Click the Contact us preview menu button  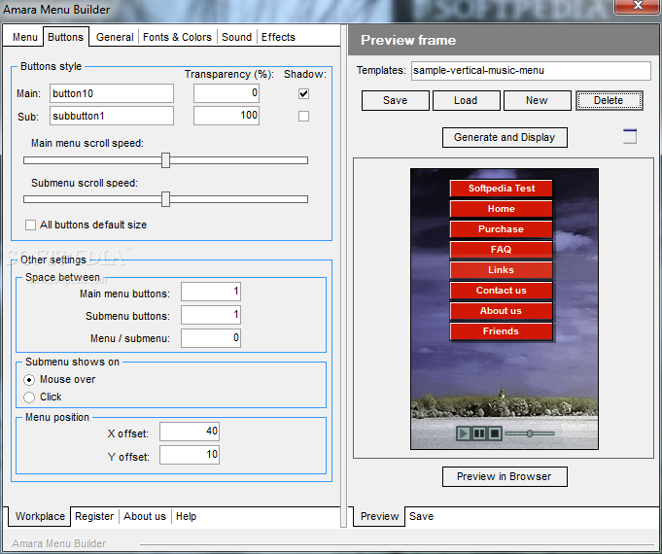coord(502,290)
